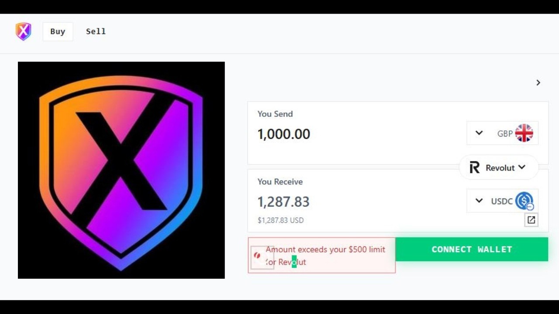
Task: Click the large X shield logo image
Action: [x=121, y=170]
